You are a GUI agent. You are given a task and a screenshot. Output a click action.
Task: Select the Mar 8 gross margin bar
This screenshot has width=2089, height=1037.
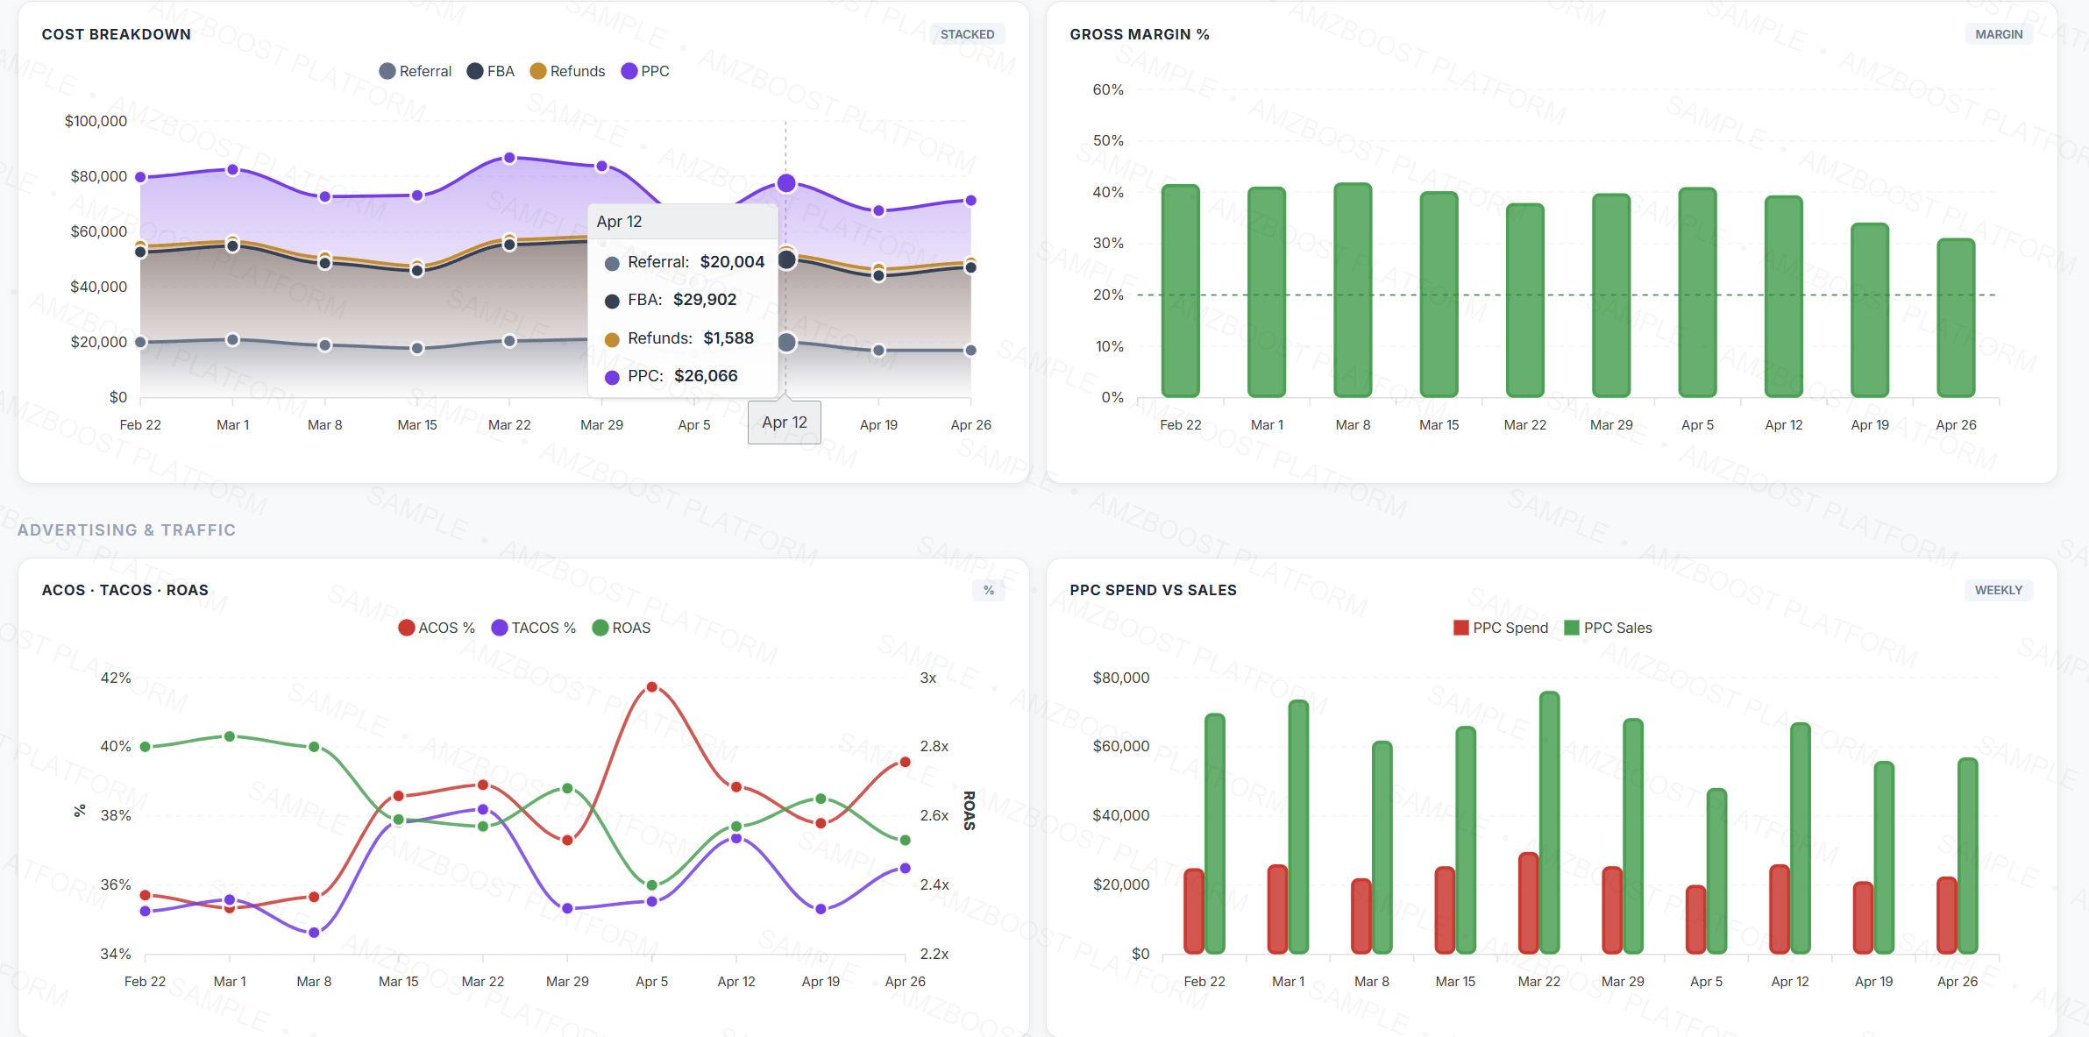(x=1353, y=290)
